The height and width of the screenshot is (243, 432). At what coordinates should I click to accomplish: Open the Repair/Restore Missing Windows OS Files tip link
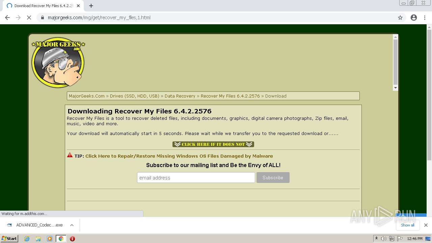point(179,156)
